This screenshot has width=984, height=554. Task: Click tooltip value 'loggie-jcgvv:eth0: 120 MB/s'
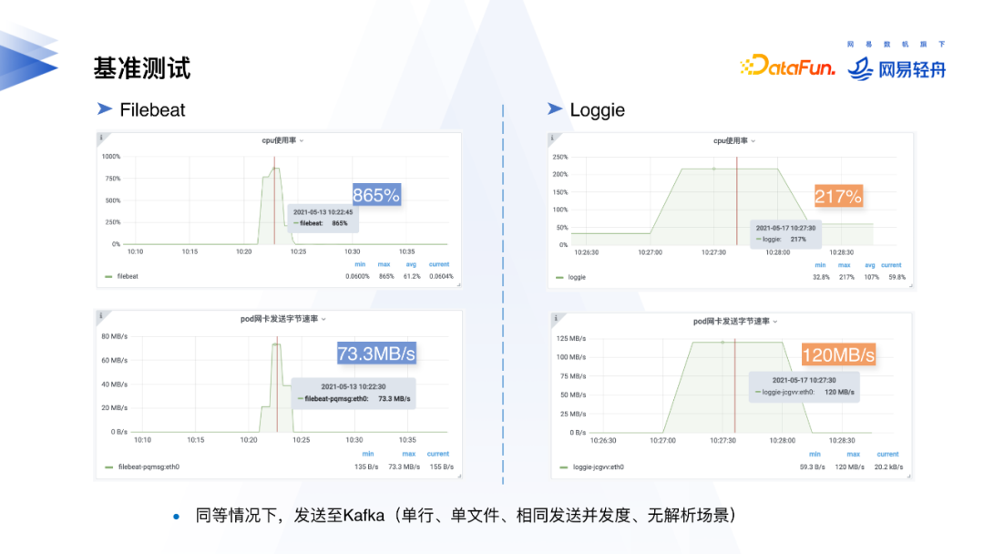click(x=805, y=392)
